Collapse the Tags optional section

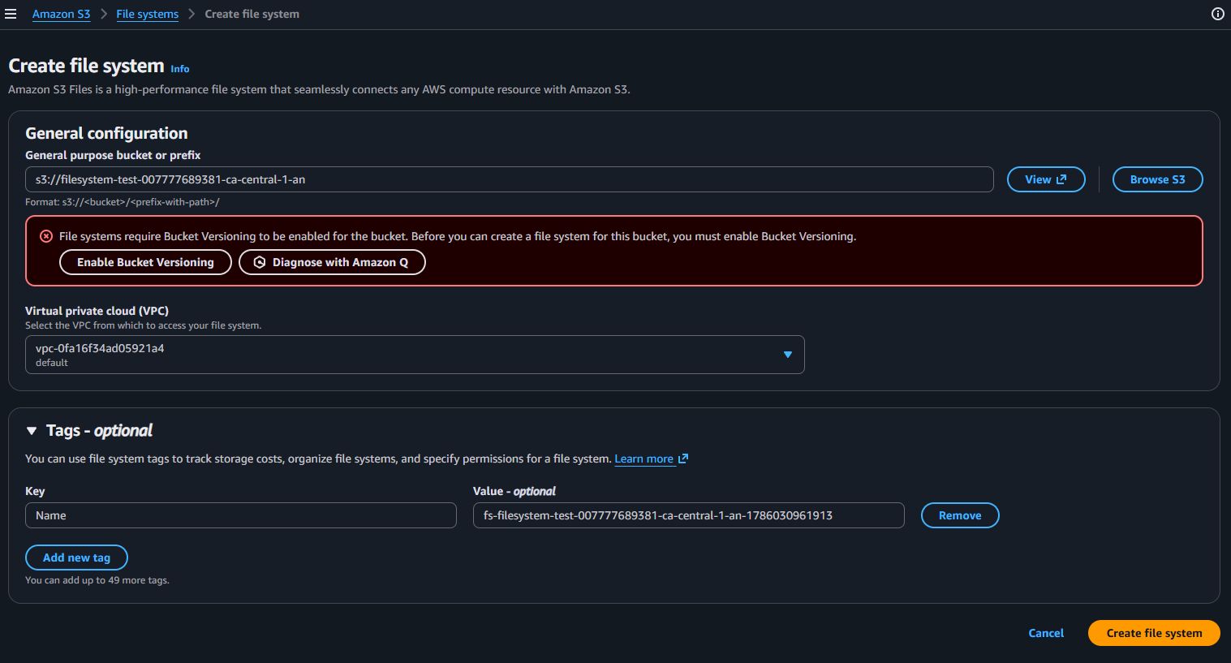32,431
